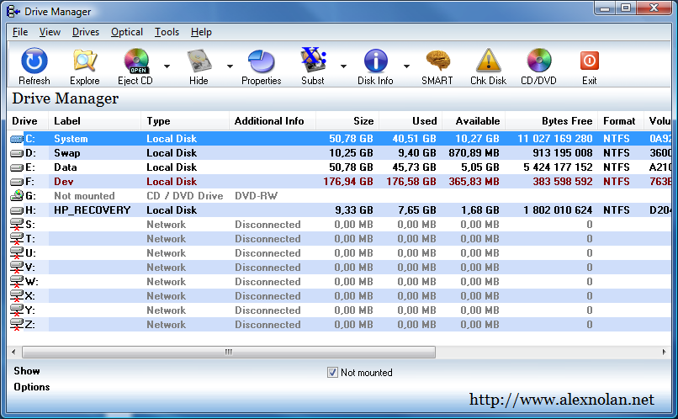This screenshot has height=419, width=678.
Task: Click the scroll left arrow
Action: coord(13,352)
